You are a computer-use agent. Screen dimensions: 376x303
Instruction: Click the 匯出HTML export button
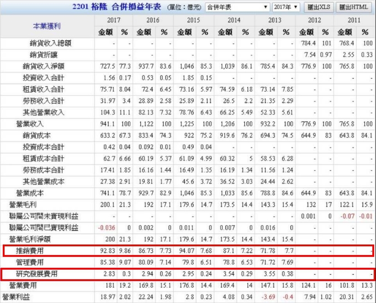click(x=354, y=7)
